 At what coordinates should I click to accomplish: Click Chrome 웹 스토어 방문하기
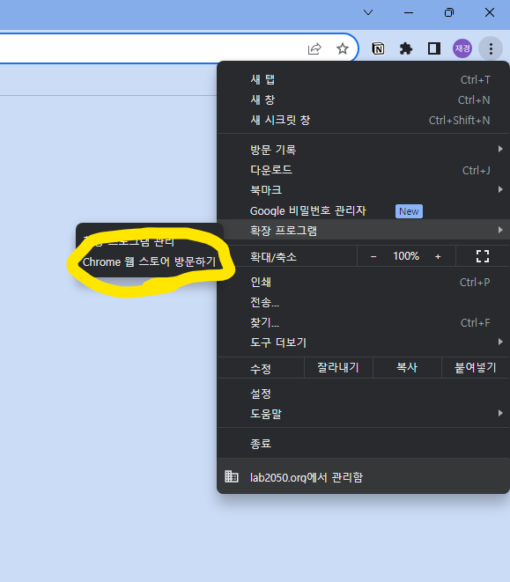150,262
